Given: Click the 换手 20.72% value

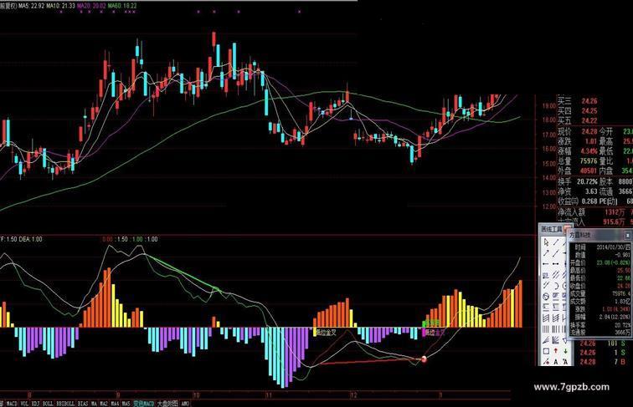Looking at the screenshot, I should tap(588, 181).
